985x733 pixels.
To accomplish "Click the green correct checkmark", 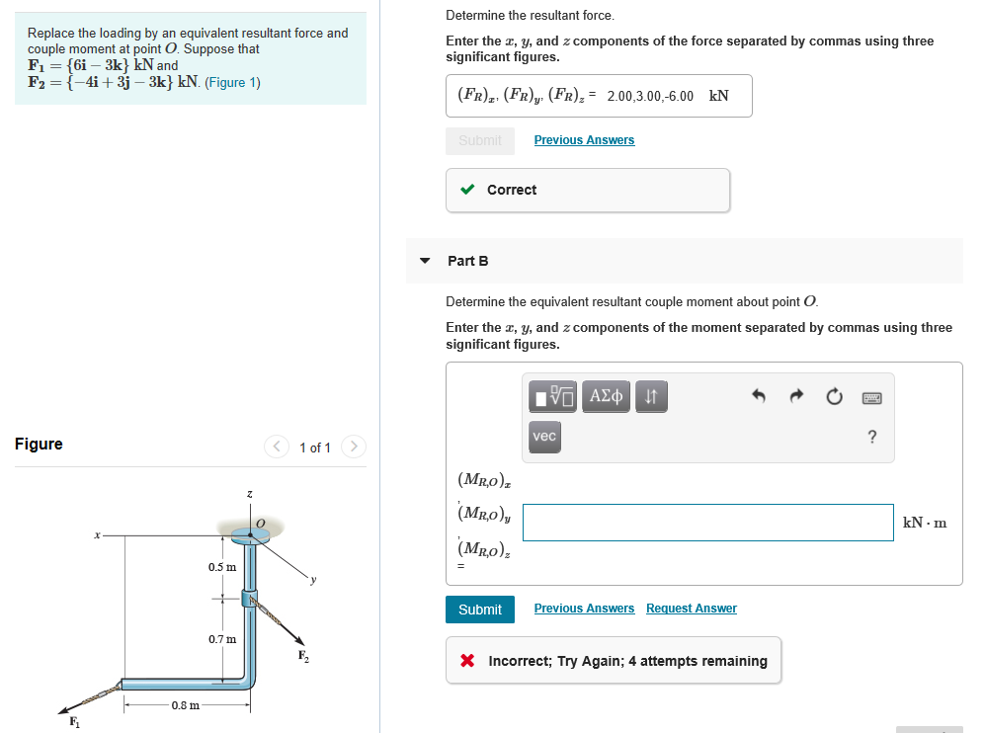I will 467,189.
